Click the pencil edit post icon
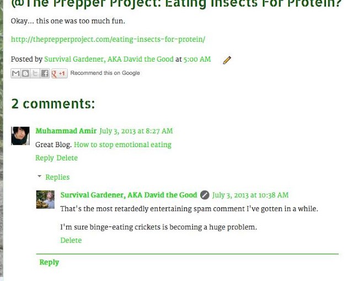The width and height of the screenshot is (353, 281). point(227,60)
